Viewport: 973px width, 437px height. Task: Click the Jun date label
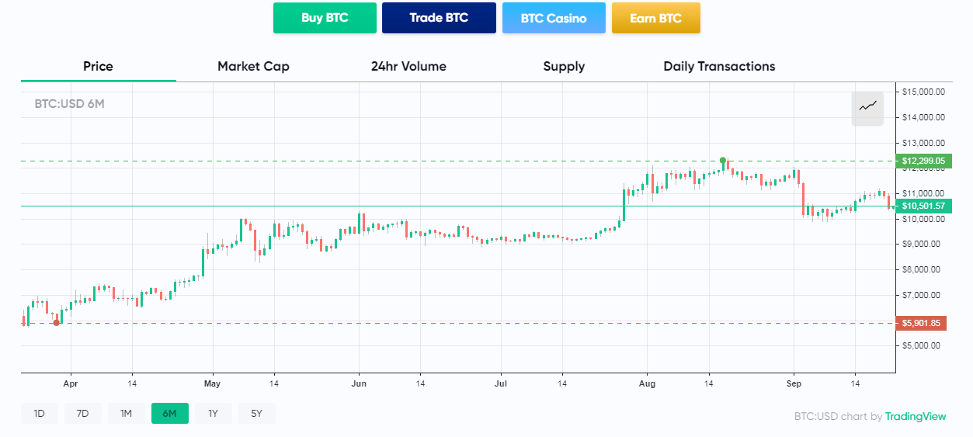pos(359,383)
